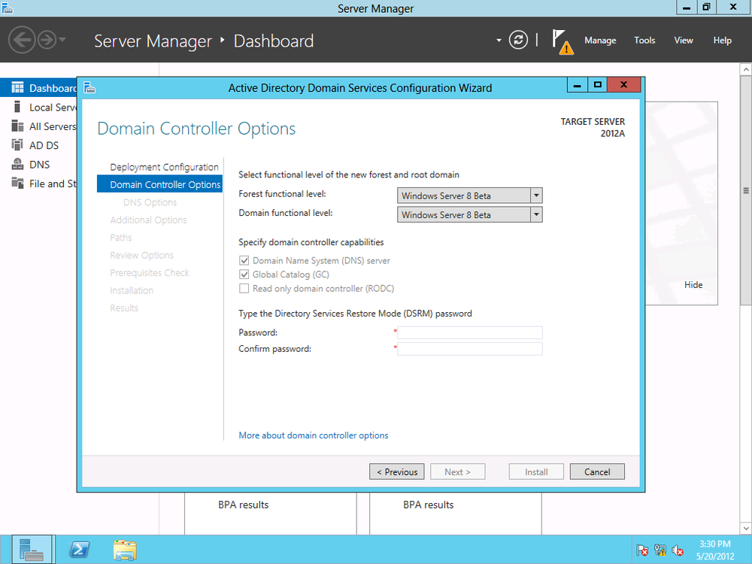Click the Server Manager forward arrow

(x=47, y=40)
